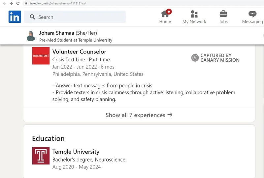Image resolution: width=264 pixels, height=178 pixels.
Task: Open the Home navigation icon
Action: point(165,14)
